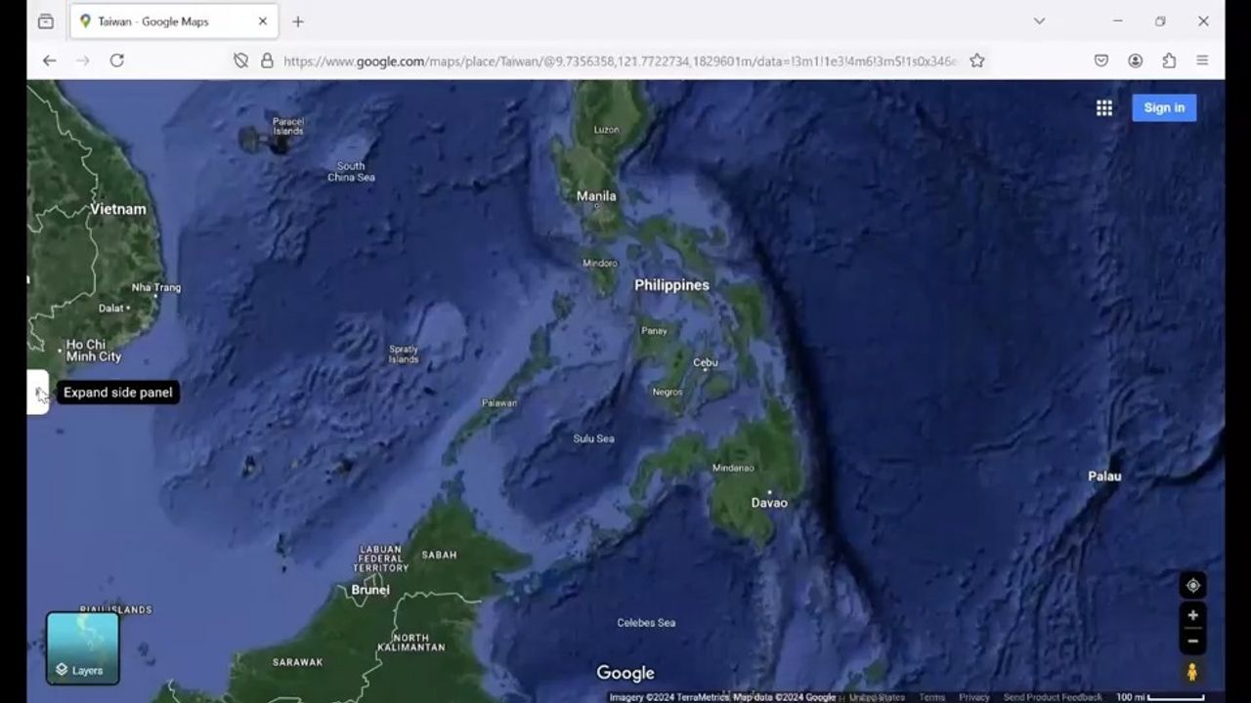Zoom in with the plus button
Screen dimensions: 1251x703
pyautogui.click(x=1192, y=615)
